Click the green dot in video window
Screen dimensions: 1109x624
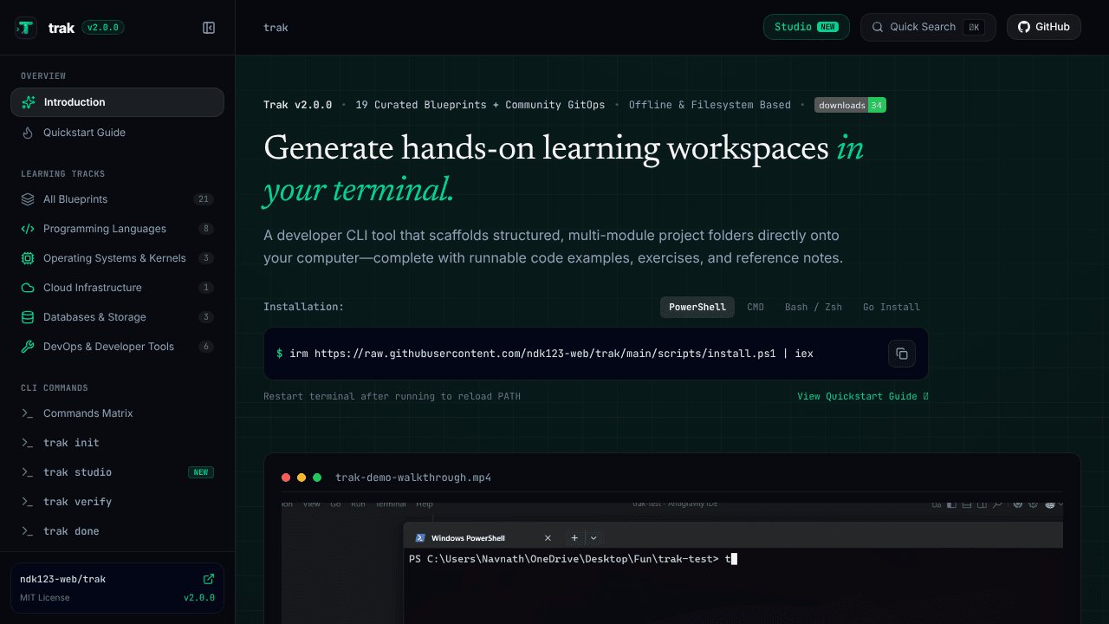pyautogui.click(x=317, y=478)
